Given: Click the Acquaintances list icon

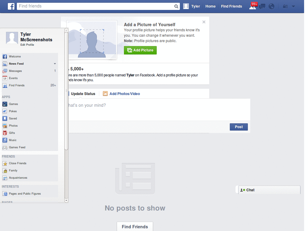Looking at the screenshot, I should pos(5,178).
